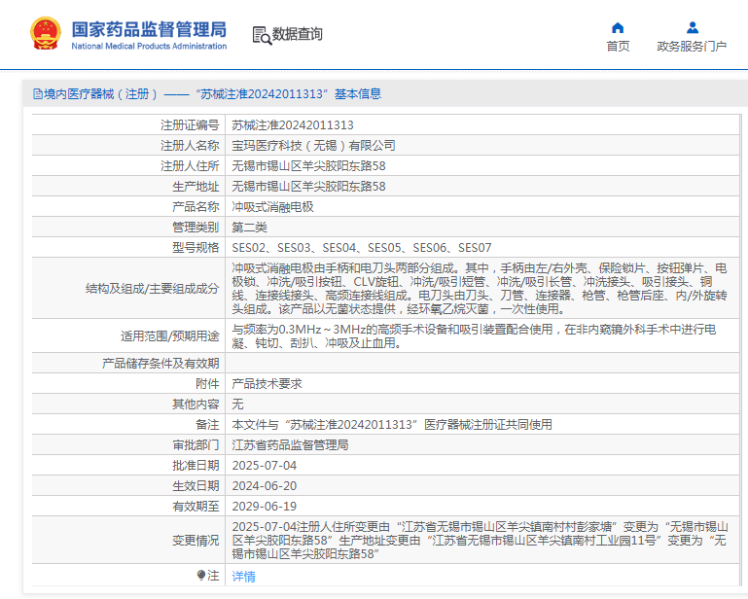Click the 型号规格 label
748x599 pixels.
pyautogui.click(x=196, y=248)
